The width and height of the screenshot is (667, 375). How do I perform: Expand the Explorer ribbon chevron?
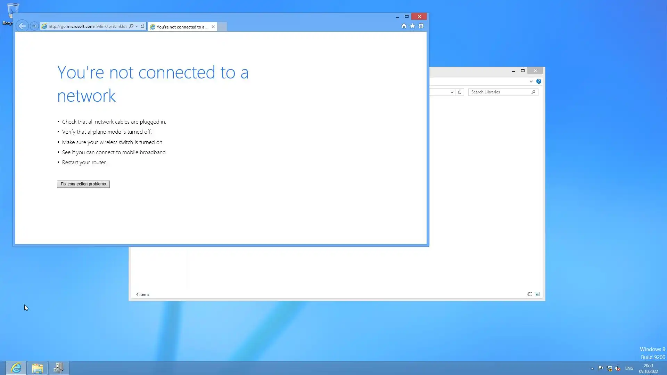pos(531,81)
